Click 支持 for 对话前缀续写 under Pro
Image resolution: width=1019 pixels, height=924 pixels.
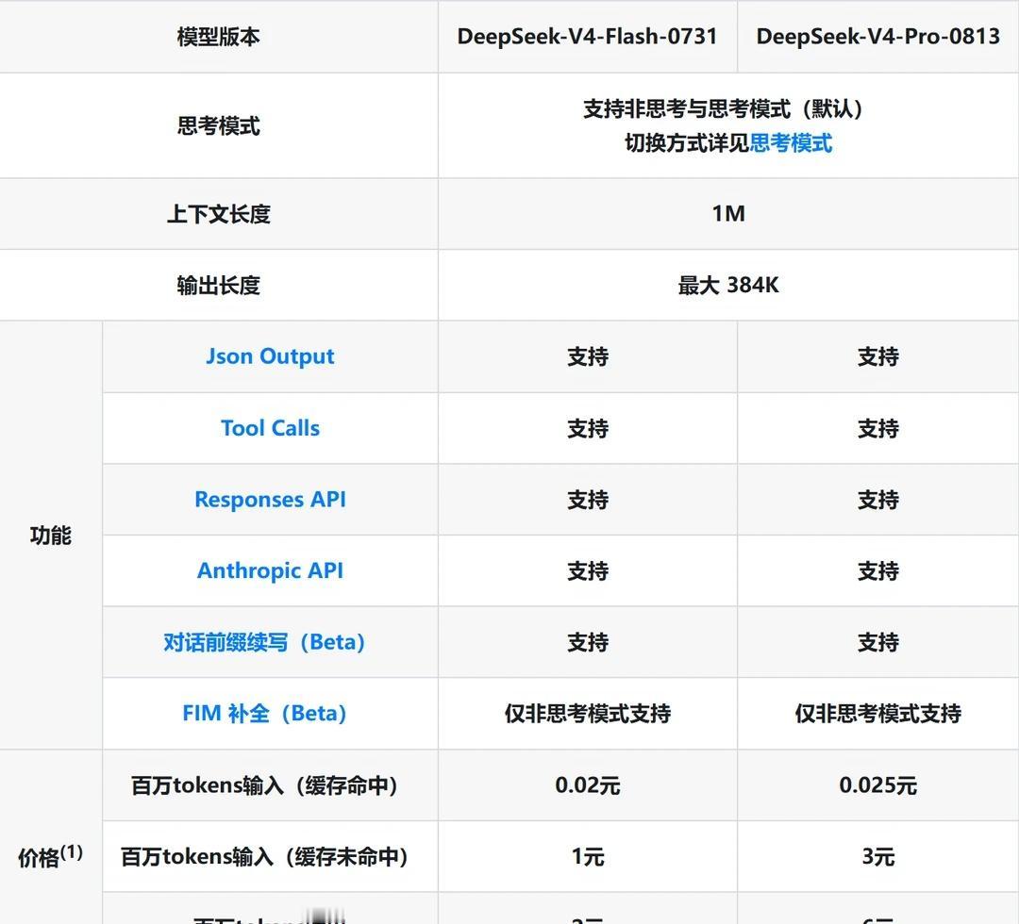click(x=878, y=642)
